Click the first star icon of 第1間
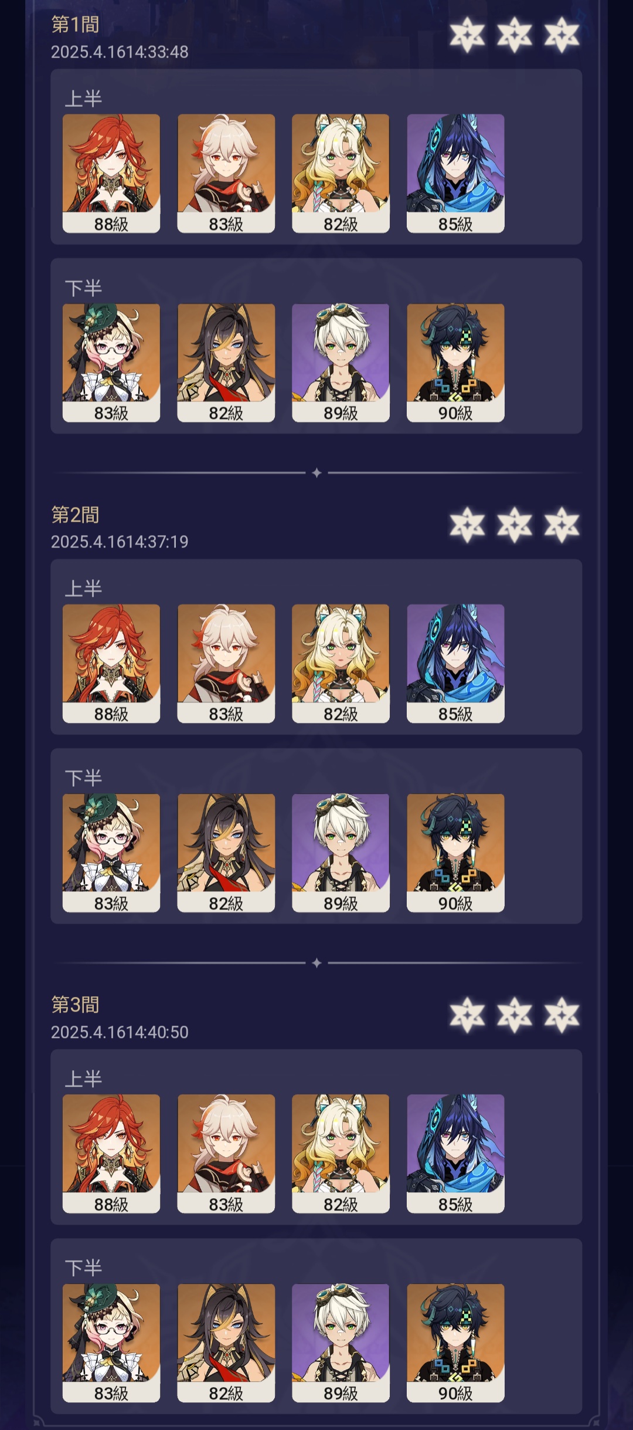 coord(467,35)
